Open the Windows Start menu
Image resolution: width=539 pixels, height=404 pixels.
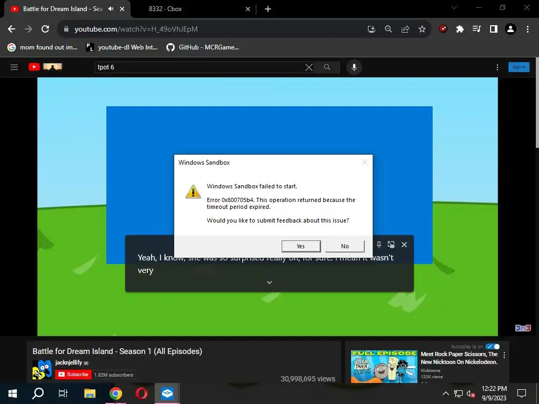pyautogui.click(x=13, y=393)
